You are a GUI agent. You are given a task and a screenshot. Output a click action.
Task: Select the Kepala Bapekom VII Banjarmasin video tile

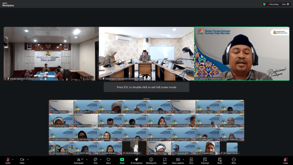(x=51, y=53)
